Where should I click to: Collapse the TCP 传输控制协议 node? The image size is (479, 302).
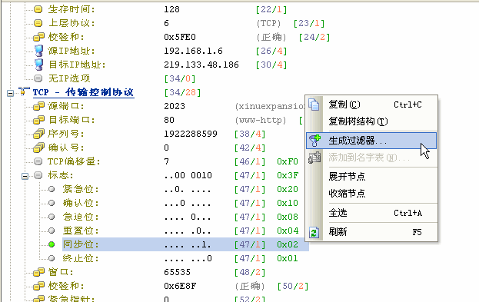coord(11,93)
